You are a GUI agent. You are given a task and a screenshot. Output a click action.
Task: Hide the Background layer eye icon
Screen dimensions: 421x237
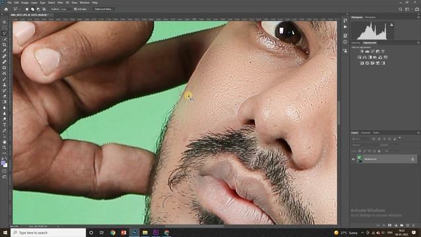[353, 159]
